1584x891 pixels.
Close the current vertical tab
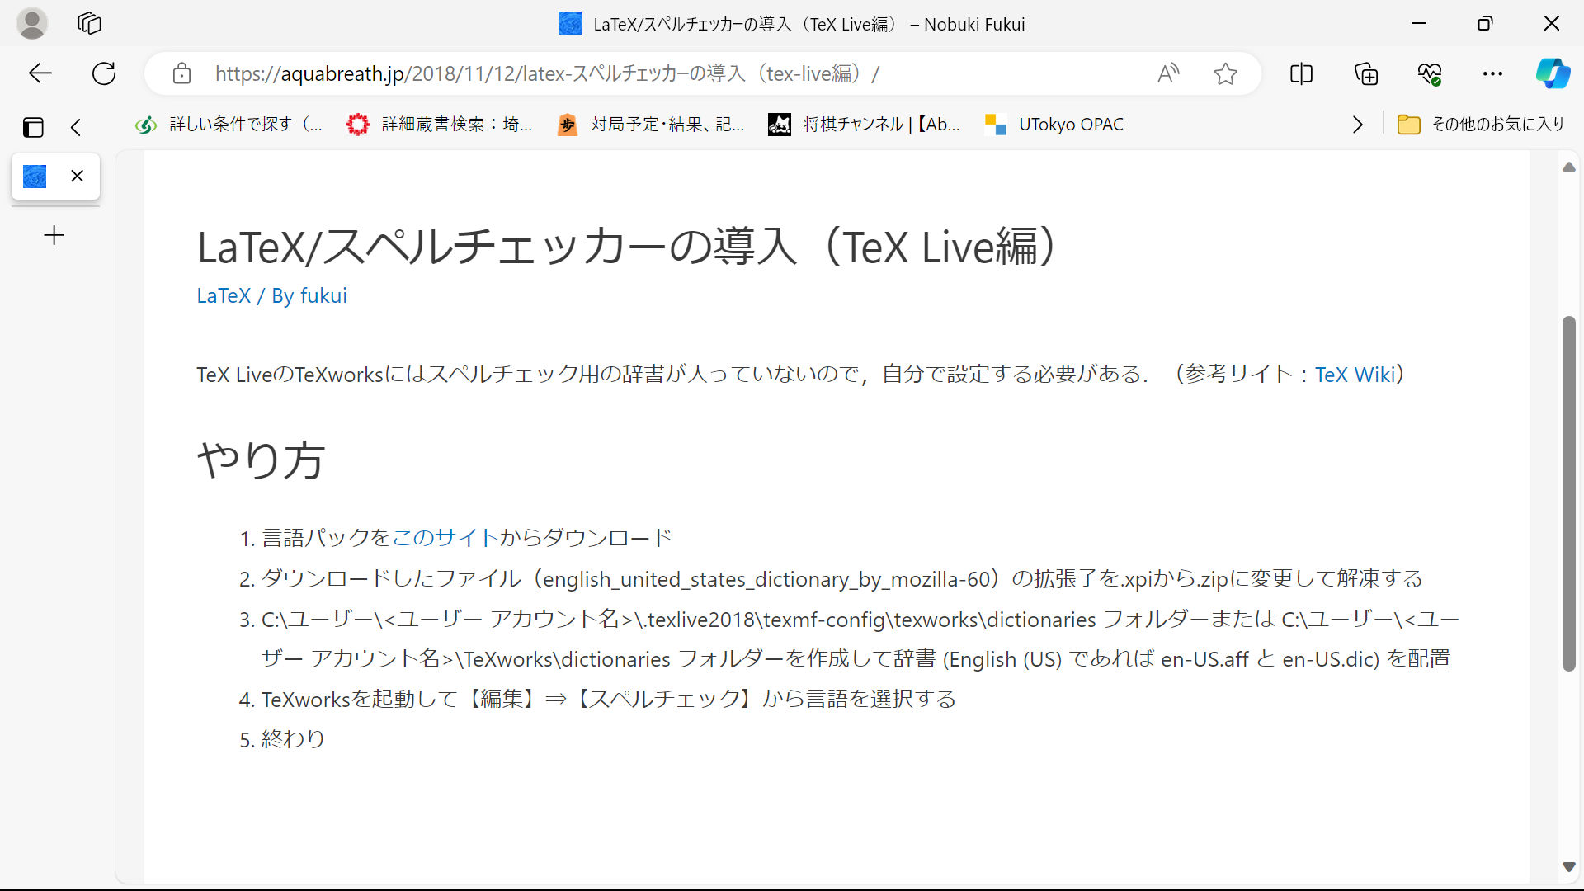point(78,176)
